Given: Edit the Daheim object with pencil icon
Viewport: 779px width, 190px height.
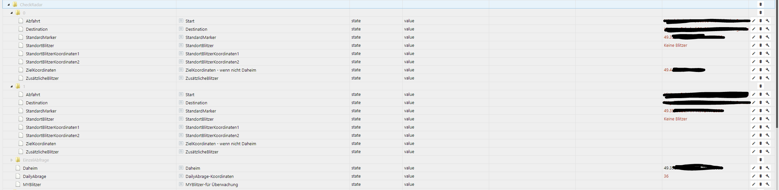Looking at the screenshot, I should 754,168.
